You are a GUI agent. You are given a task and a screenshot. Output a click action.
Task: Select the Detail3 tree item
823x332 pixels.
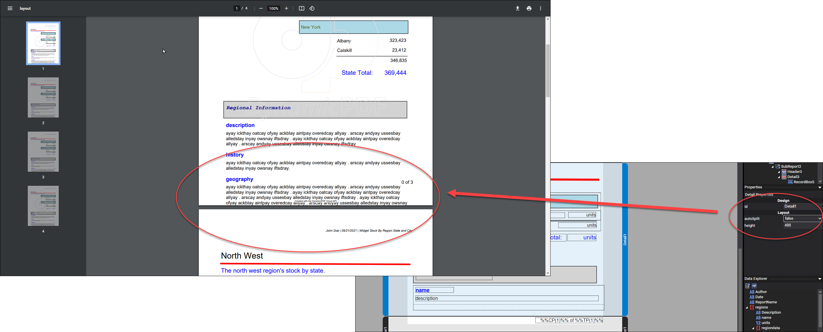pyautogui.click(x=793, y=177)
